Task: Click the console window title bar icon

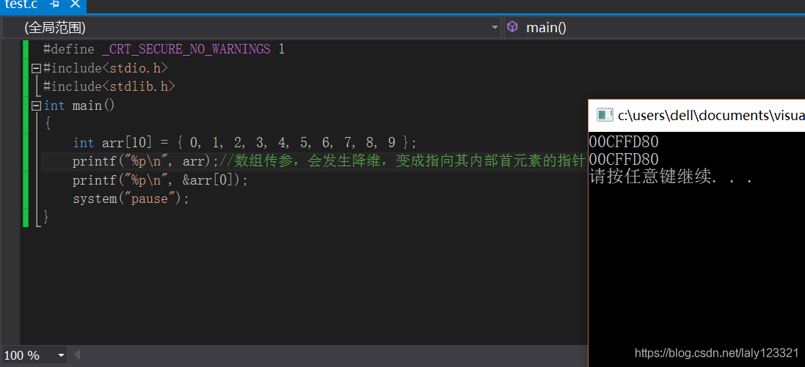Action: click(x=605, y=115)
